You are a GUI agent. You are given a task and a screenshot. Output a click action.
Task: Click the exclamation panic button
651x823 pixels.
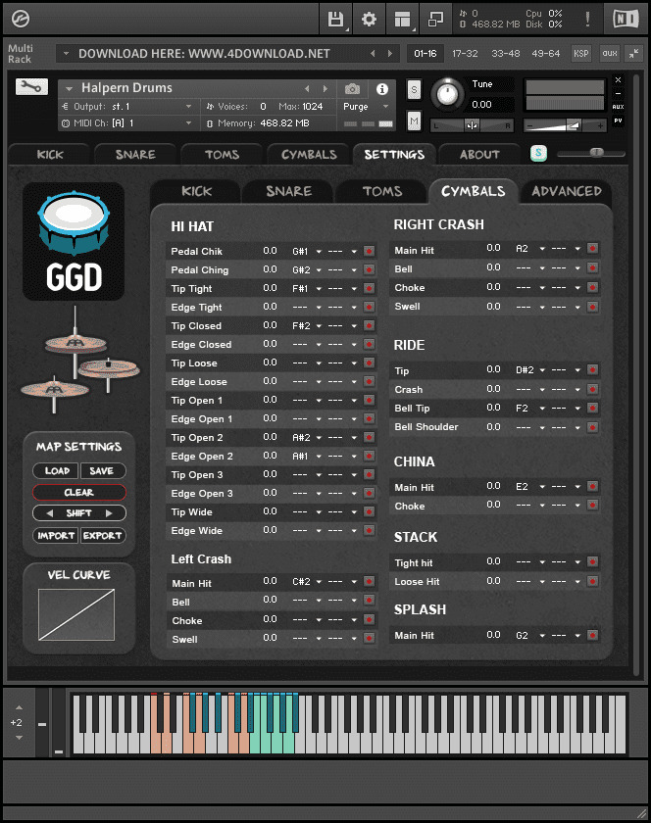click(587, 20)
